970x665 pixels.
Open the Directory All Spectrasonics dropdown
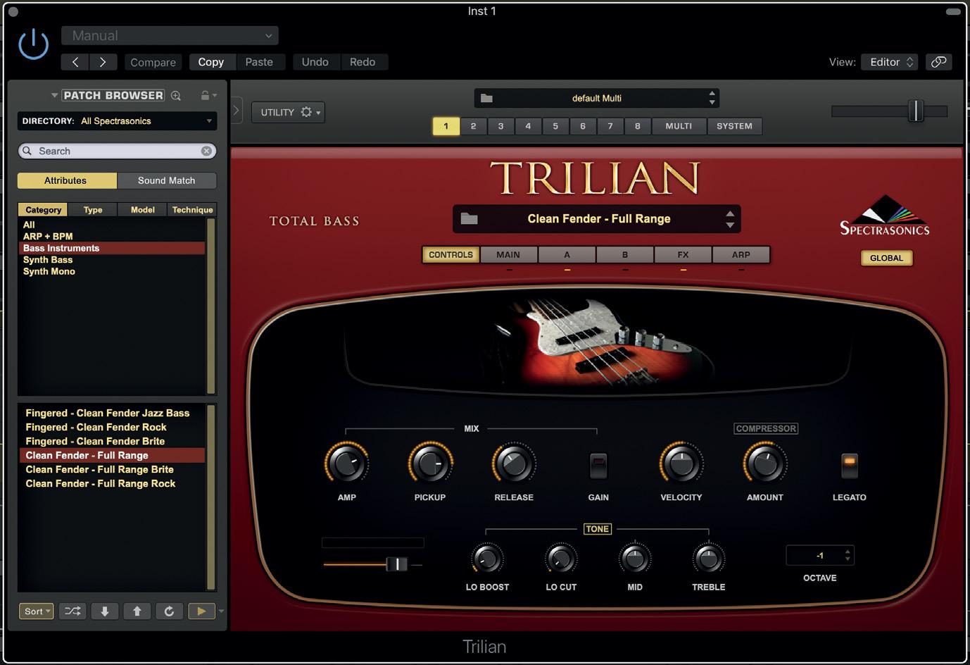117,121
